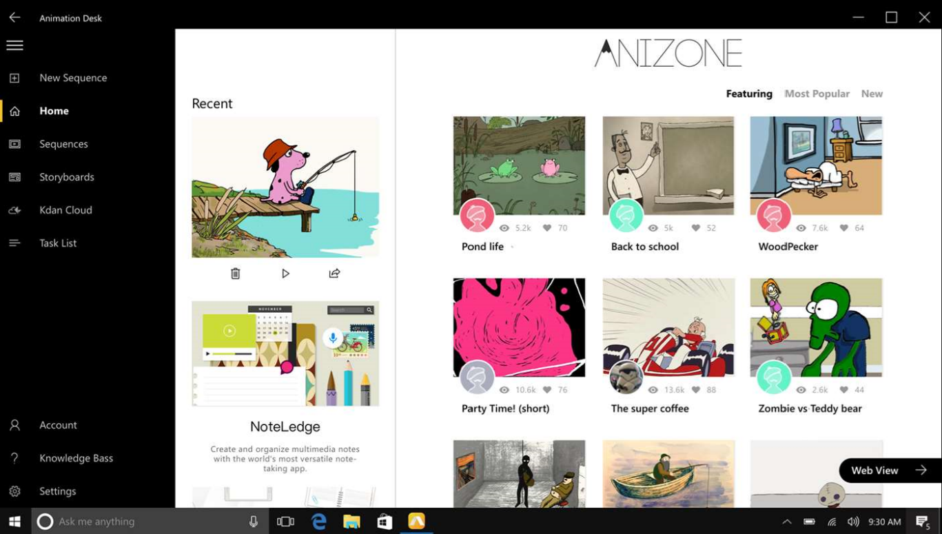Launch Microsoft Edge from taskbar
This screenshot has width=942, height=534.
318,522
